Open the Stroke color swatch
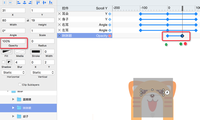The width and height of the screenshot is (200, 120). (36, 51)
